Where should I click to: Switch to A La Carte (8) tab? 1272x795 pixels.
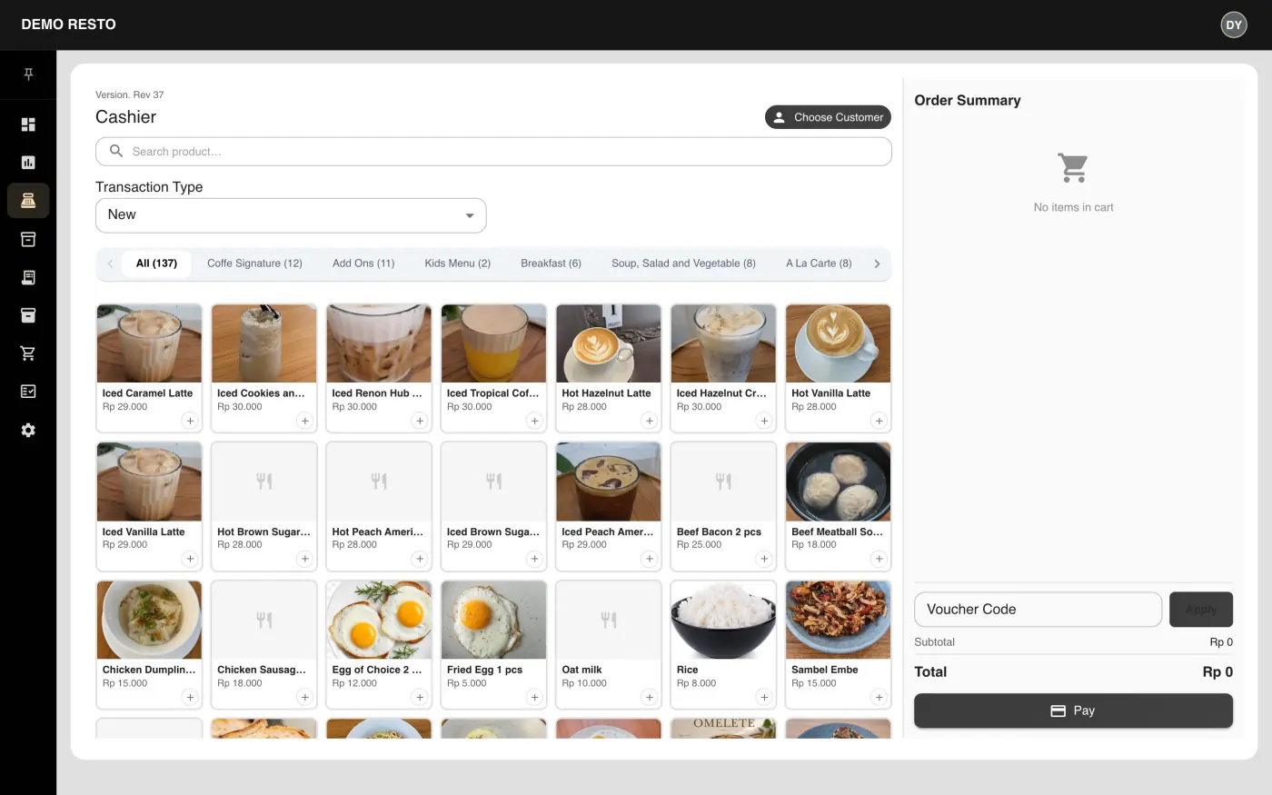click(819, 263)
